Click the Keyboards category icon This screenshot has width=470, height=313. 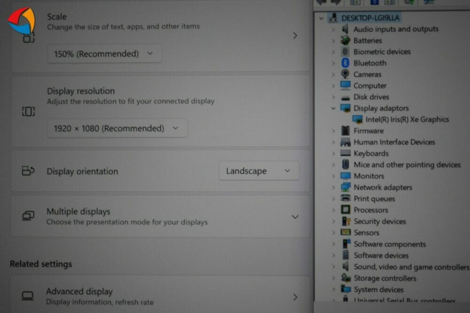point(345,153)
